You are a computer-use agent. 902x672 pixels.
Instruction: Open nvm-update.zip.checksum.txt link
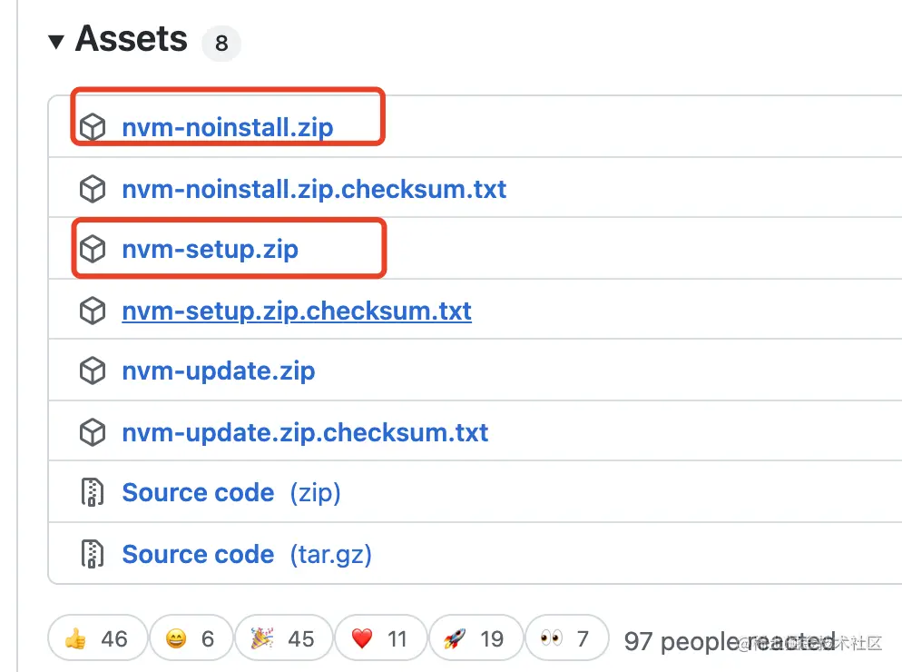pyautogui.click(x=305, y=432)
